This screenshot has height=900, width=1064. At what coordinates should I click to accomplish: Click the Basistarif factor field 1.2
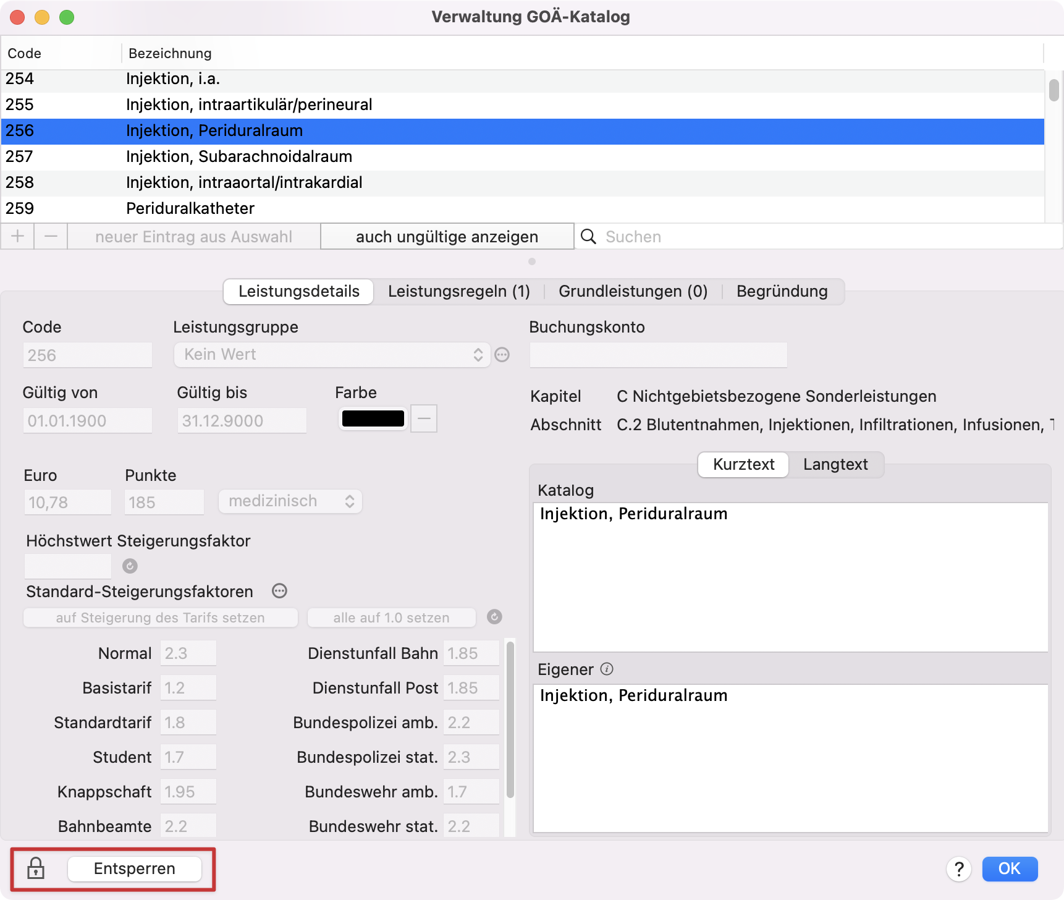(188, 687)
